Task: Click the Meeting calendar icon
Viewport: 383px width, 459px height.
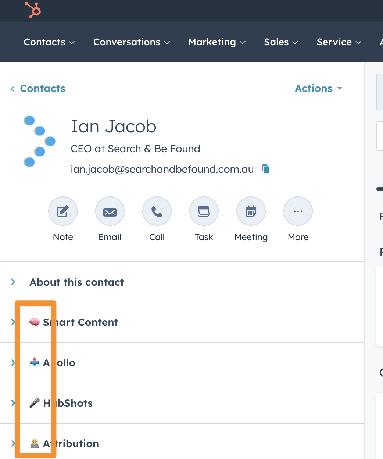Action: [x=251, y=211]
